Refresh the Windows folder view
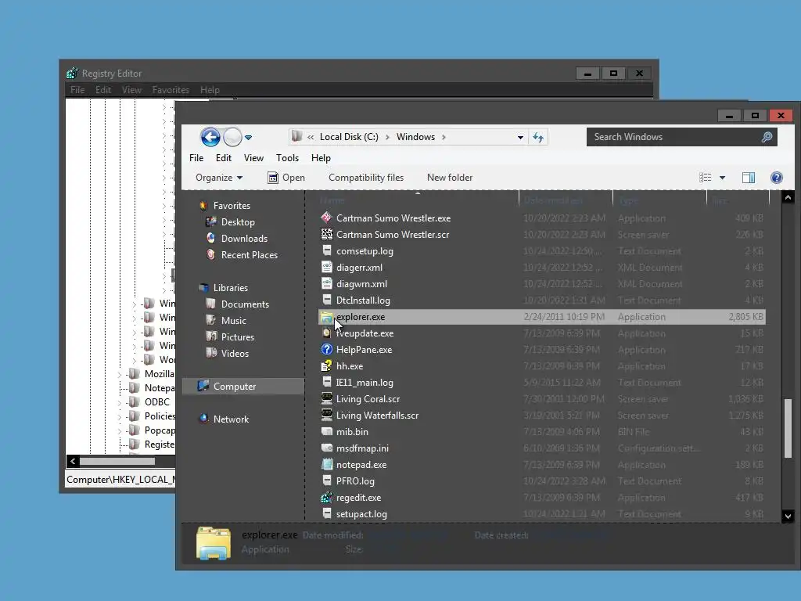 (x=538, y=137)
